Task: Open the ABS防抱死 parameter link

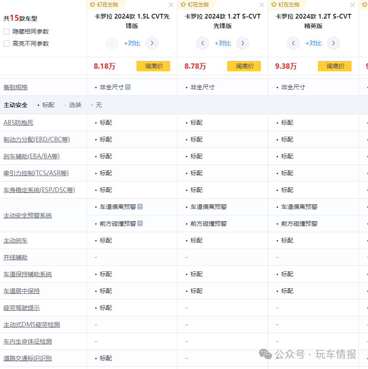Action: (19, 123)
